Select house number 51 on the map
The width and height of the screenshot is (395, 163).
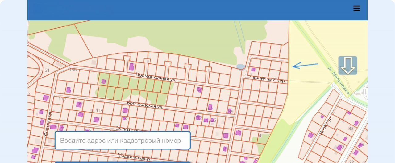pos(47,70)
